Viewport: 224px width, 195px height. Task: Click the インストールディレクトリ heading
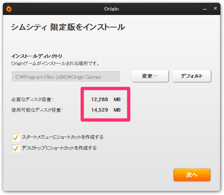coord(37,56)
